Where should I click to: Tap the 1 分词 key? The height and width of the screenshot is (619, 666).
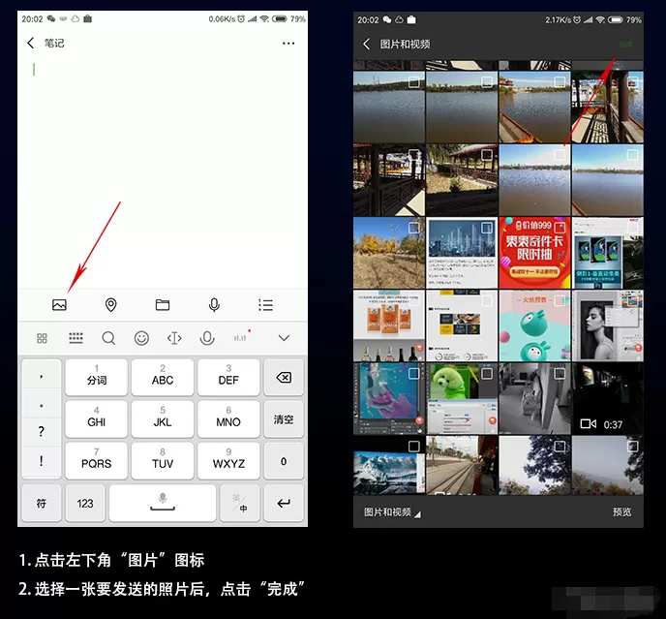click(x=97, y=377)
